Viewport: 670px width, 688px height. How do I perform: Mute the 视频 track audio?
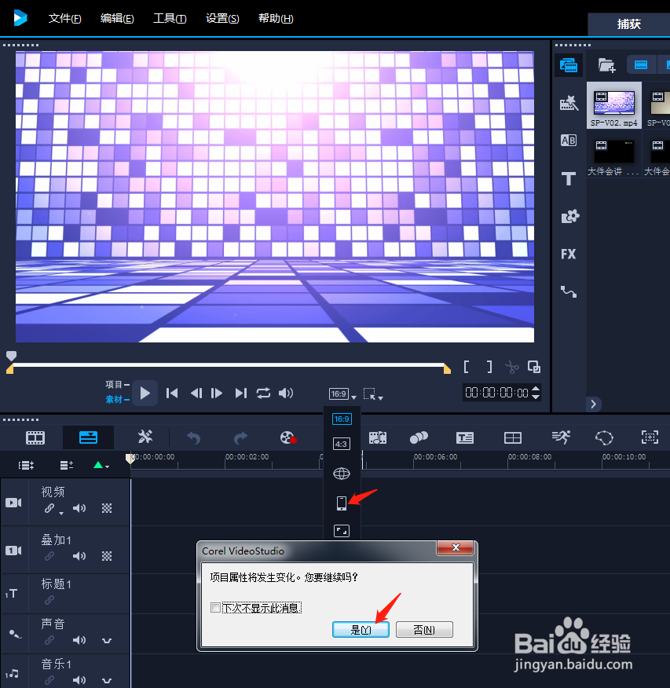point(79,509)
